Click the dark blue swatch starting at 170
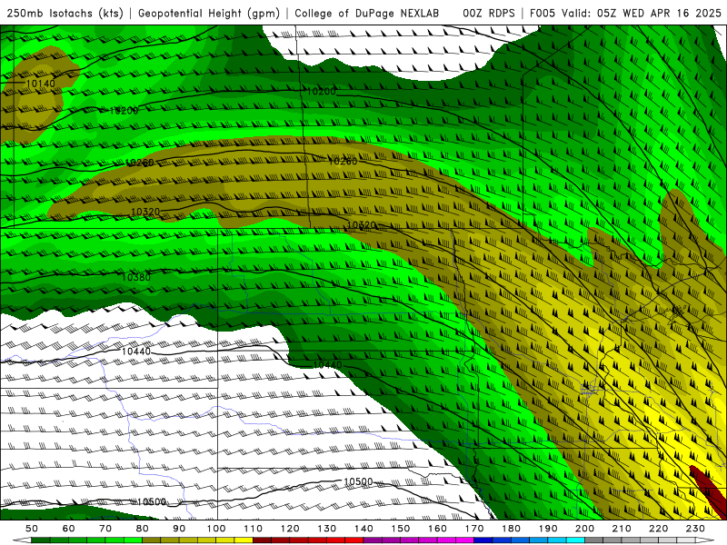This screenshot has height=545, width=727. pyautogui.click(x=483, y=540)
